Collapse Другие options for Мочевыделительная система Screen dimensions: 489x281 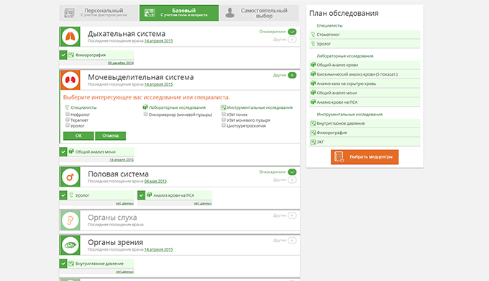292,76
